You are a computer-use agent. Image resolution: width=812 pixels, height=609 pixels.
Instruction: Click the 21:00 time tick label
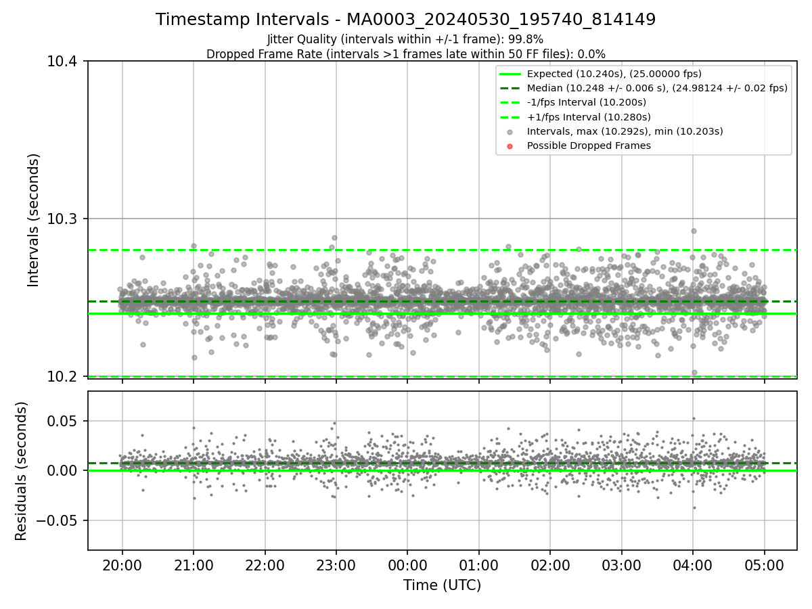click(194, 564)
